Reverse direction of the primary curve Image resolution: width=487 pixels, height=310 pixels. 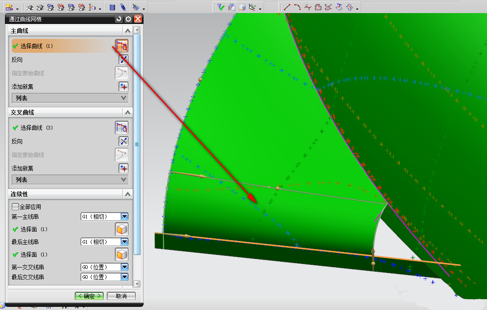click(123, 60)
